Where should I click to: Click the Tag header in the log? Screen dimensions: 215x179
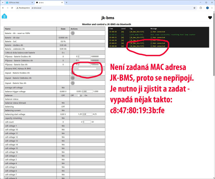tap(131, 29)
